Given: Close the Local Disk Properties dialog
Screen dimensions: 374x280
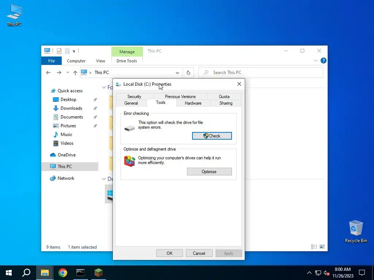Looking at the screenshot, I should (239, 84).
